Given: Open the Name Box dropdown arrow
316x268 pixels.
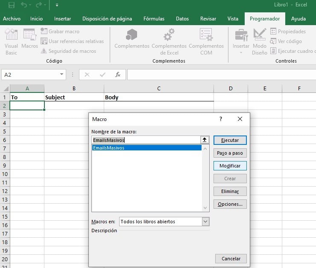Looking at the screenshot, I should point(62,75).
